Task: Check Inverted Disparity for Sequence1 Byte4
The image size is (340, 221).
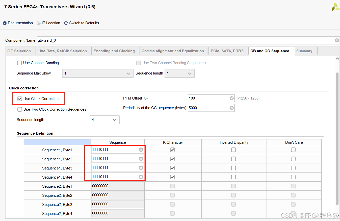Action: pos(233,177)
